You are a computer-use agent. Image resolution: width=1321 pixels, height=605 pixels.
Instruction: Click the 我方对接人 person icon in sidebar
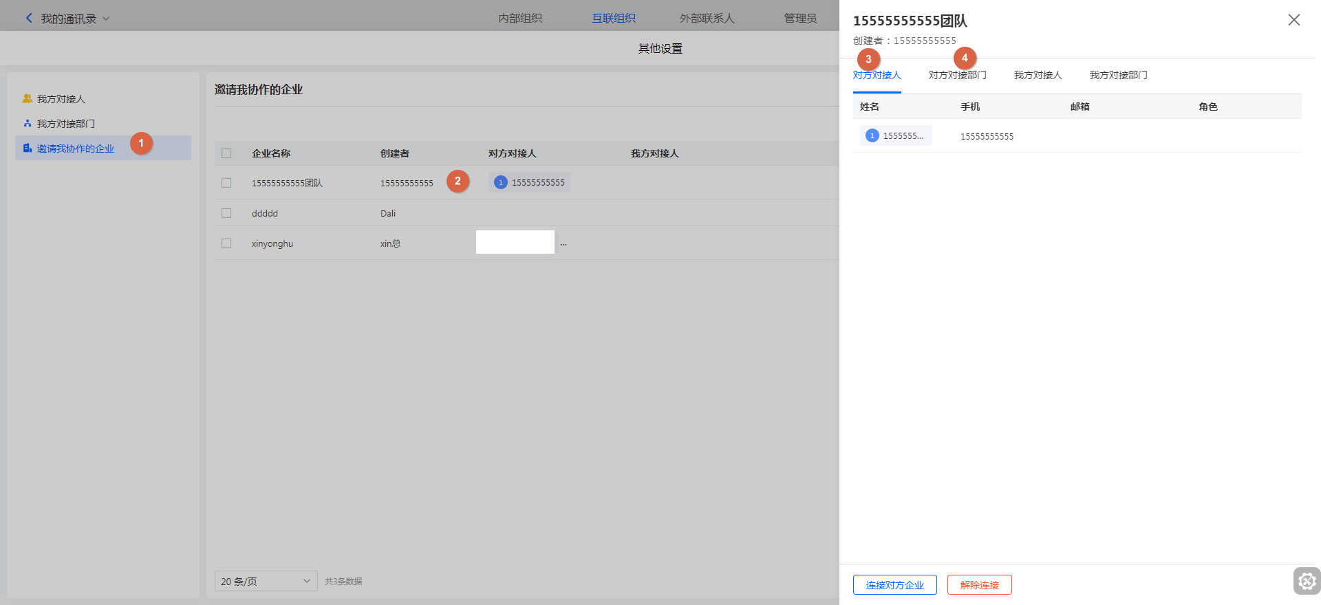[28, 99]
